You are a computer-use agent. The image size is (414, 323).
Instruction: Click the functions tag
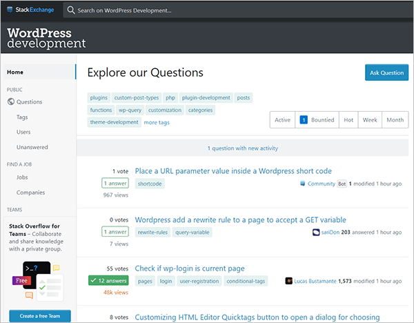(x=101, y=110)
